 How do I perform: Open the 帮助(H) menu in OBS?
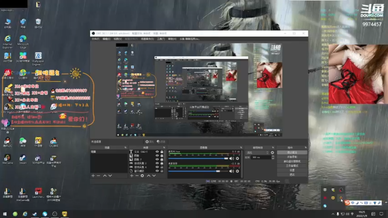tap(172, 39)
